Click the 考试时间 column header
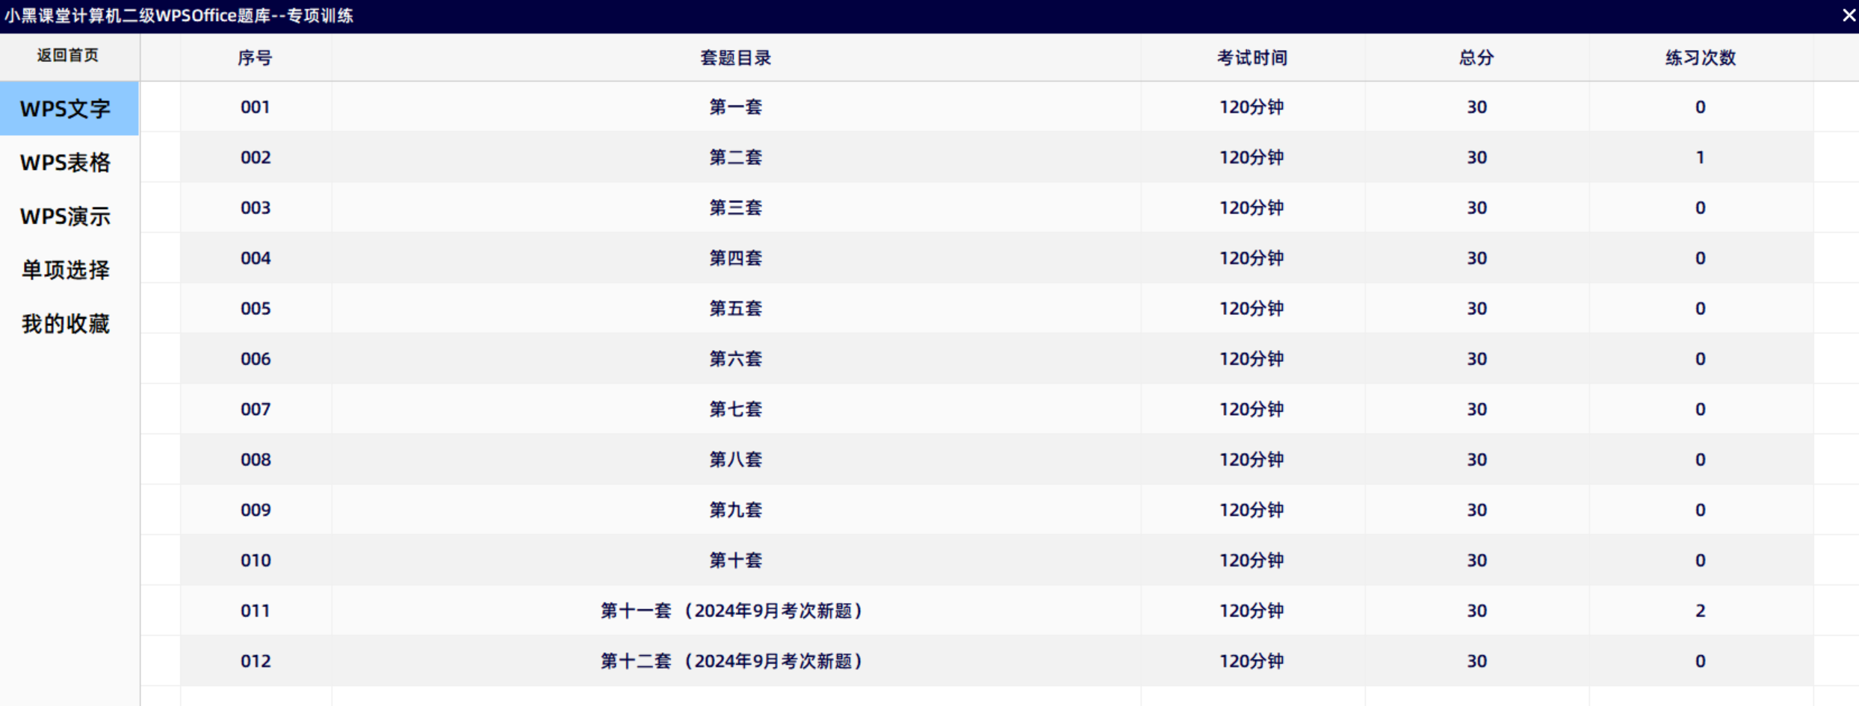 point(1252,58)
